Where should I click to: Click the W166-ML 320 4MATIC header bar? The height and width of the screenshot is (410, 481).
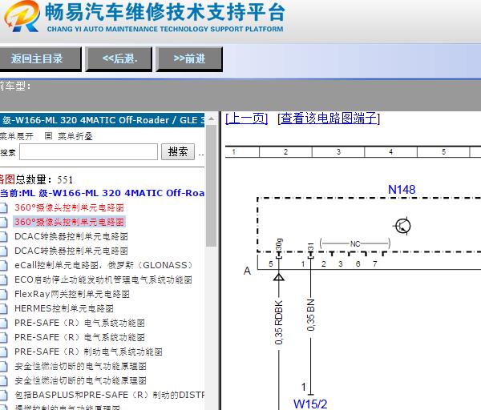(102, 120)
